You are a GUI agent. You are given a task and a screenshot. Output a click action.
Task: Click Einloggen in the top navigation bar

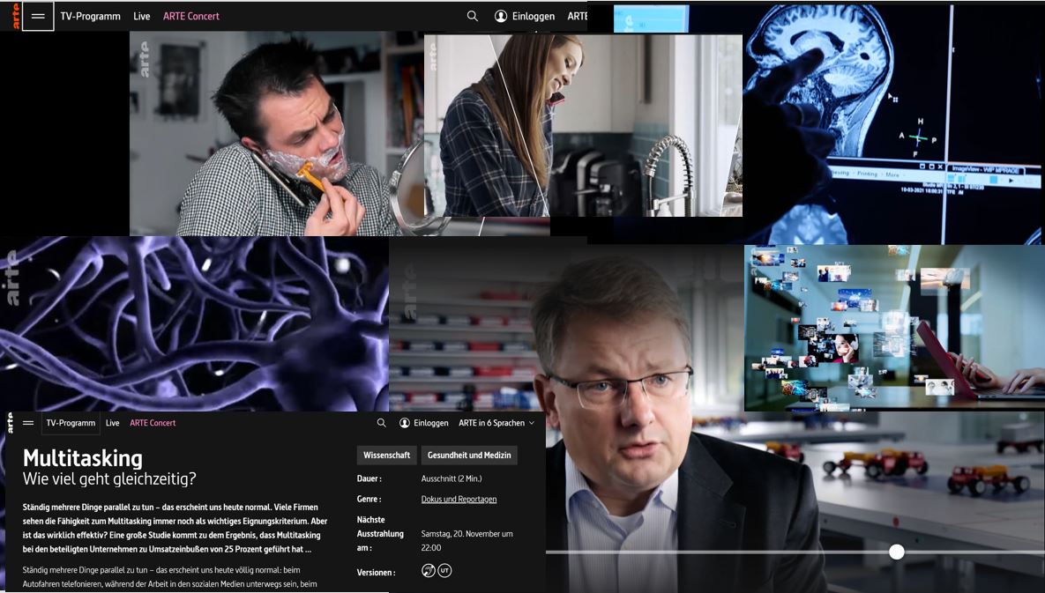(534, 16)
